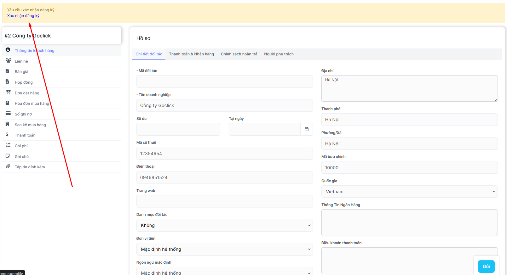Click the dollar icon beside Thanh toán

click(x=7, y=134)
